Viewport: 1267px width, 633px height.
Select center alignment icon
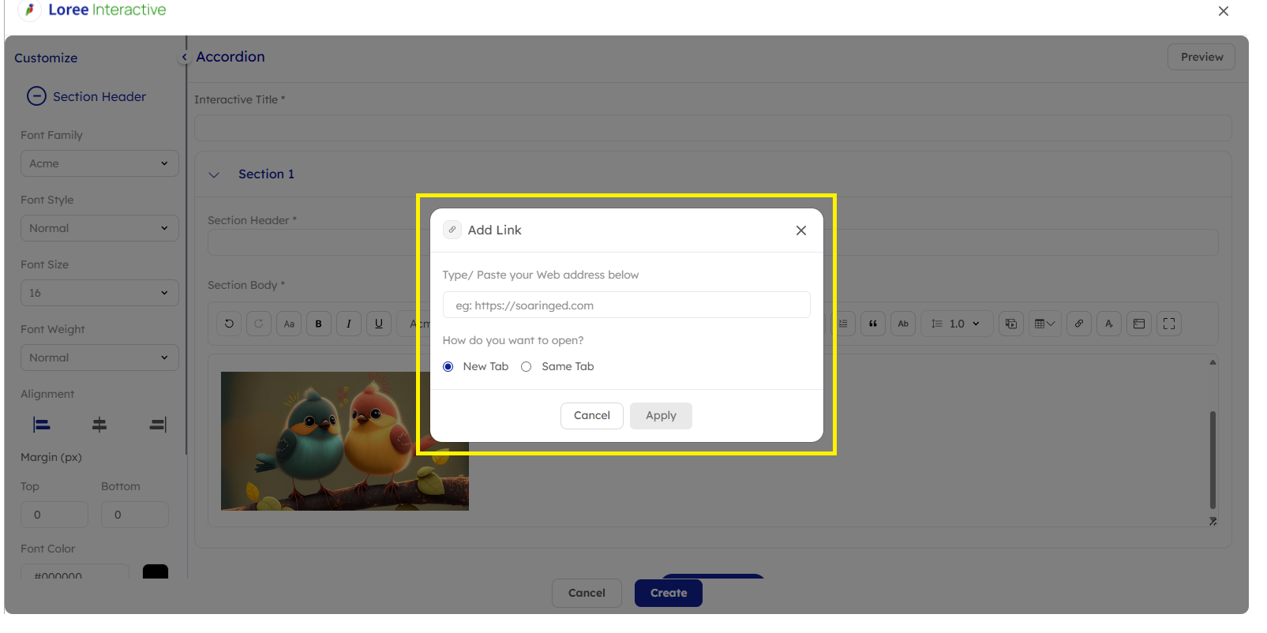[99, 425]
